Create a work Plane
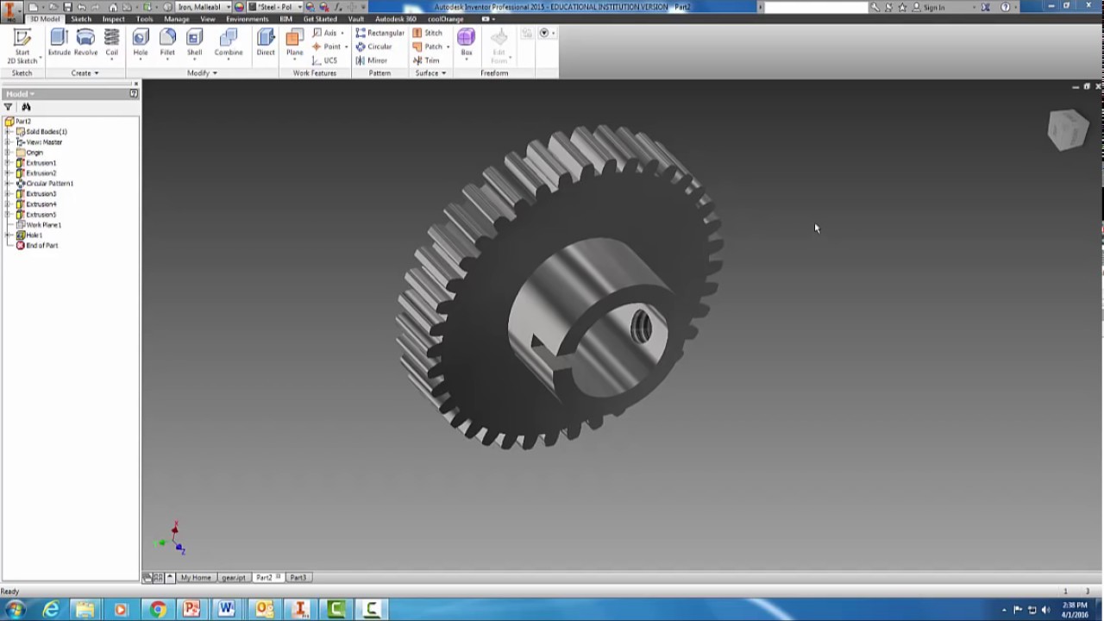This screenshot has width=1104, height=621. coord(295,42)
